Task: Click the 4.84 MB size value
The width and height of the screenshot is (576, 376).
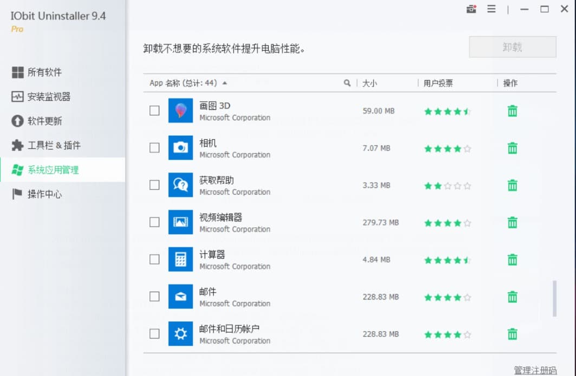Action: [x=376, y=260]
